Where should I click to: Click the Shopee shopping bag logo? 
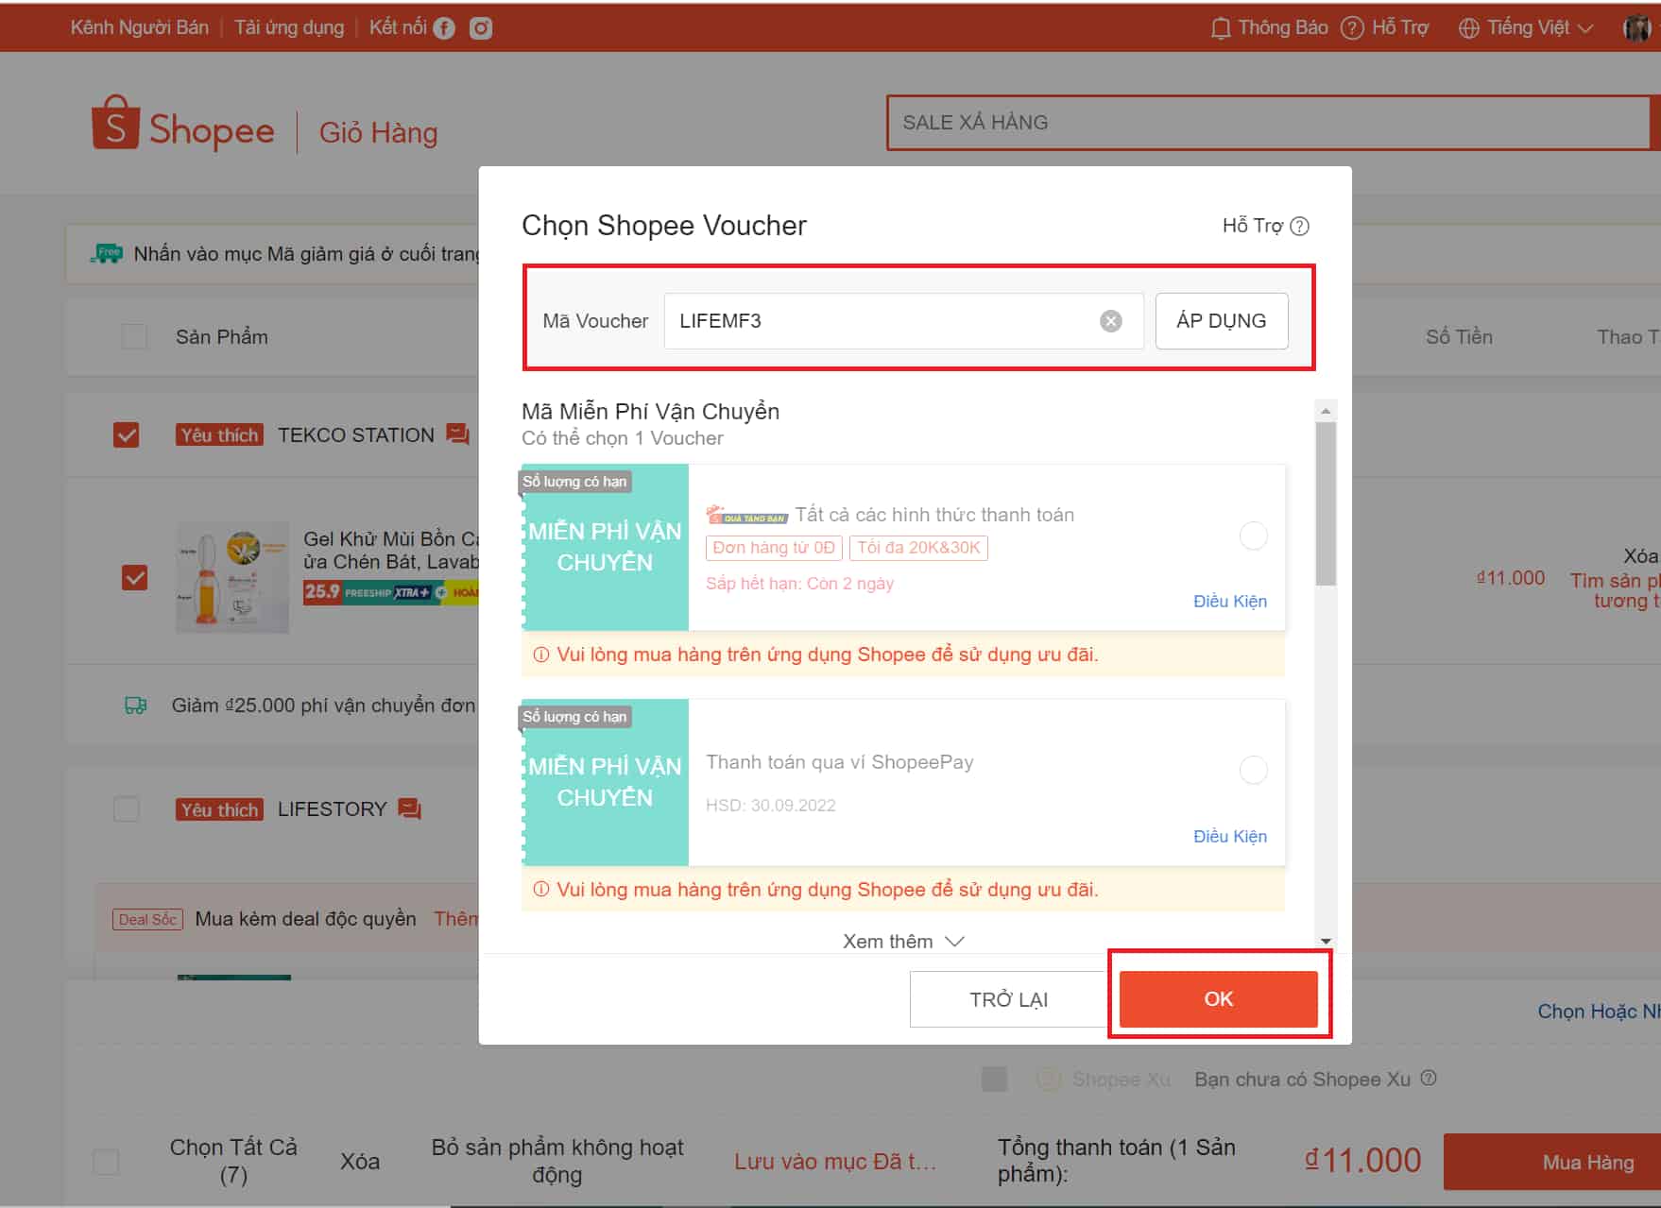click(115, 124)
